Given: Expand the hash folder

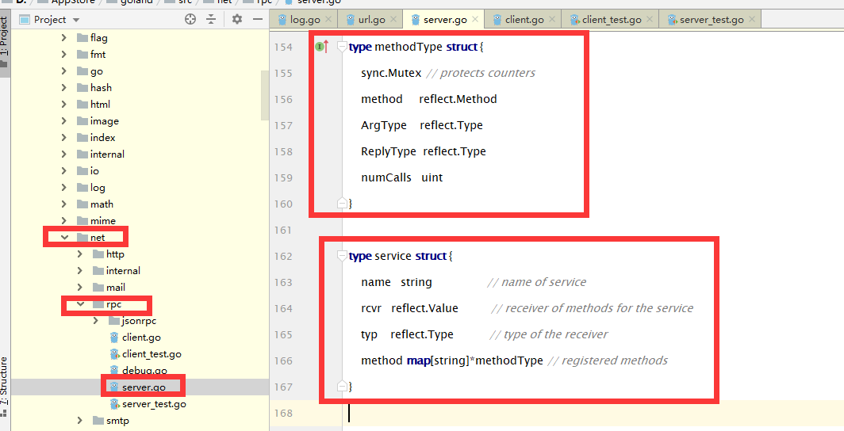Looking at the screenshot, I should point(64,88).
